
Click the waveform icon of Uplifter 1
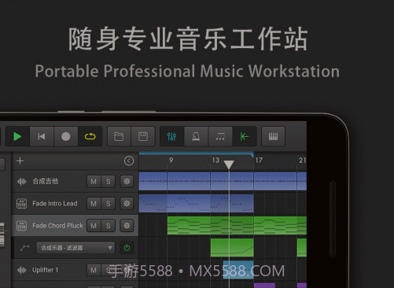[x=21, y=270]
